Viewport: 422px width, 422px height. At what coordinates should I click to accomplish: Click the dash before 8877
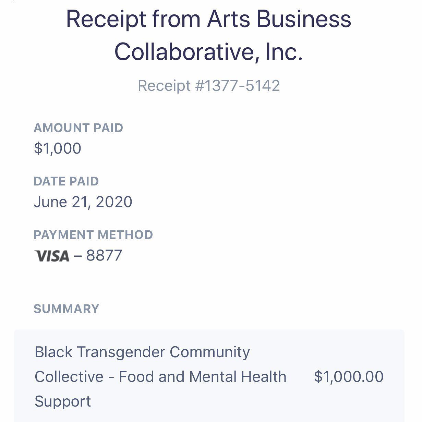click(78, 256)
